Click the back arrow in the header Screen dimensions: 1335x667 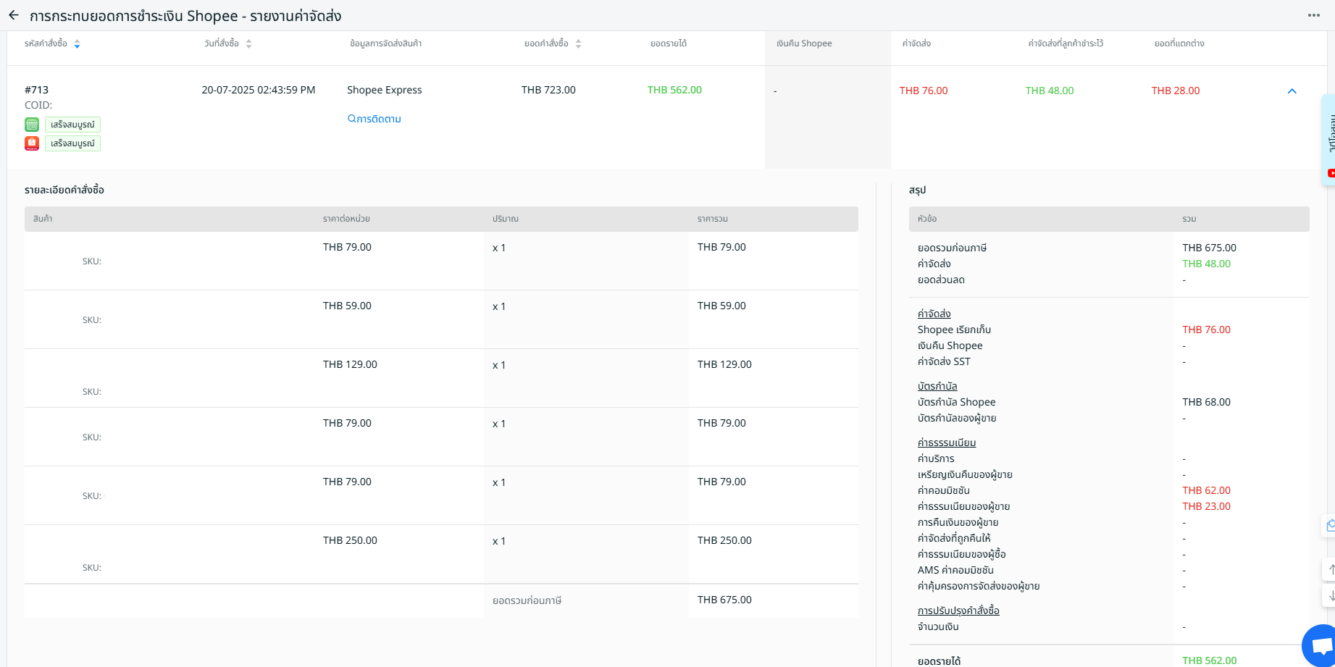point(14,15)
